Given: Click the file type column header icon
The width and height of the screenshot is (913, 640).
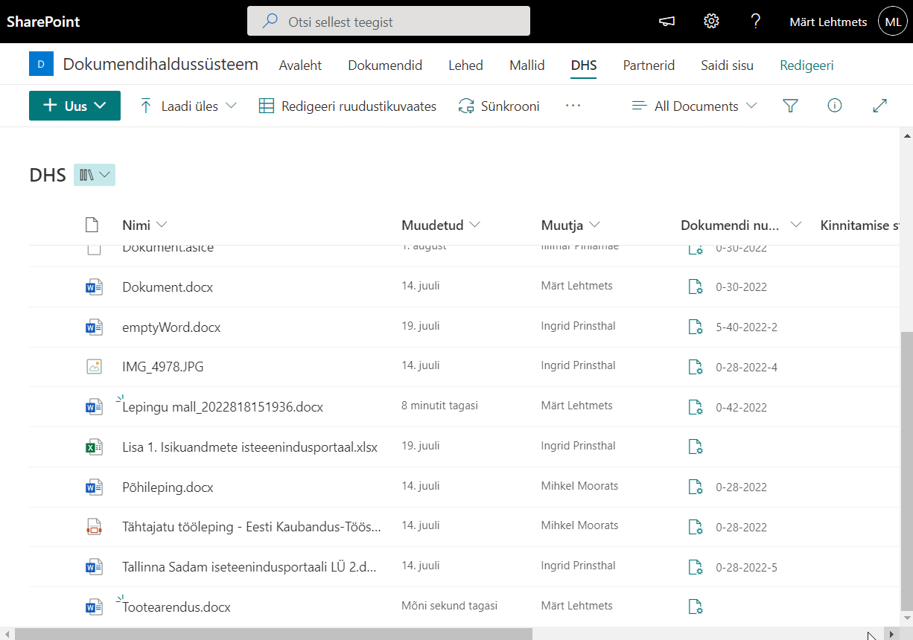Looking at the screenshot, I should coord(92,225).
